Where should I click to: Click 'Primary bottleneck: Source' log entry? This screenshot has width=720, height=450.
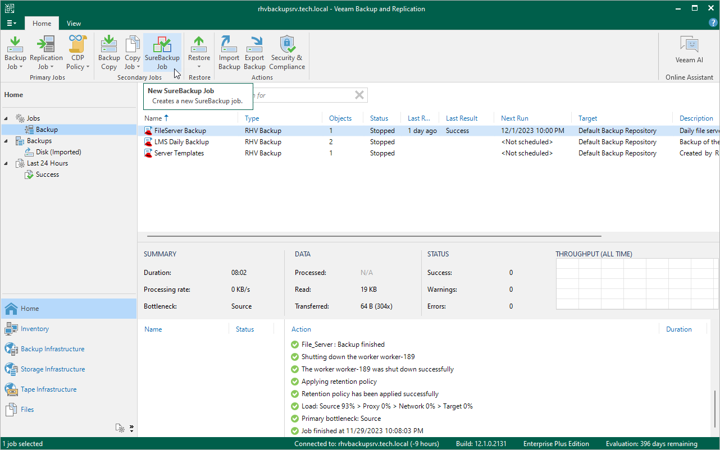coord(341,419)
